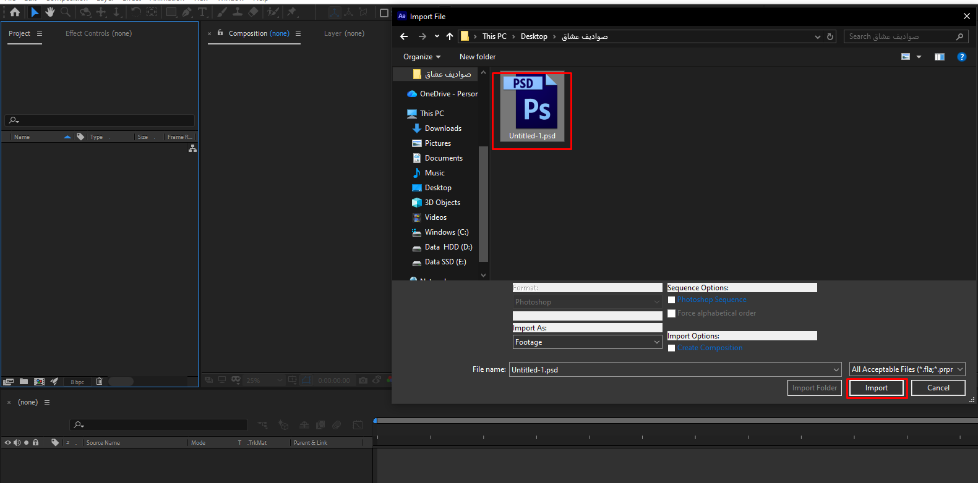Click the Home icon in After Effects toolbar
The width and height of the screenshot is (978, 483).
15,12
